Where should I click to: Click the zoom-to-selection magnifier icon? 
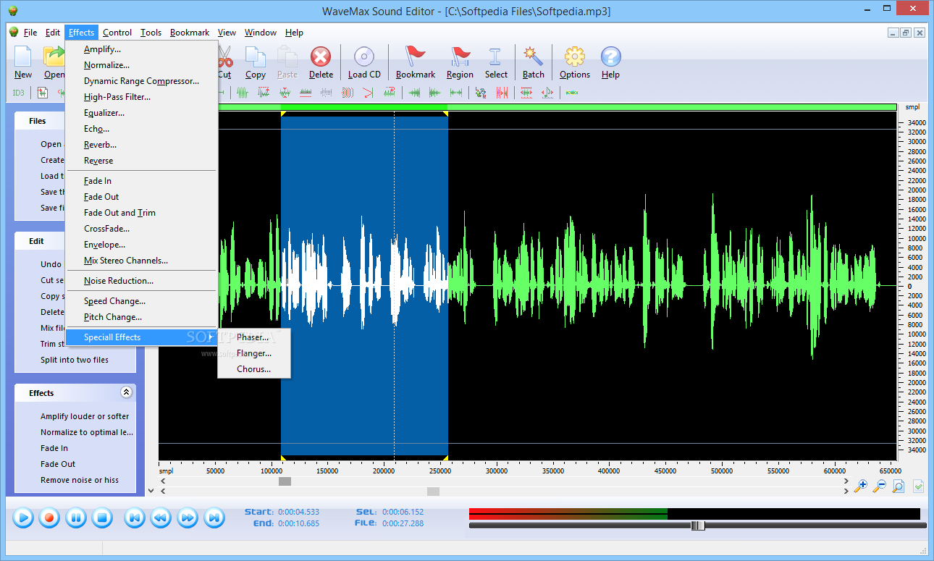899,486
